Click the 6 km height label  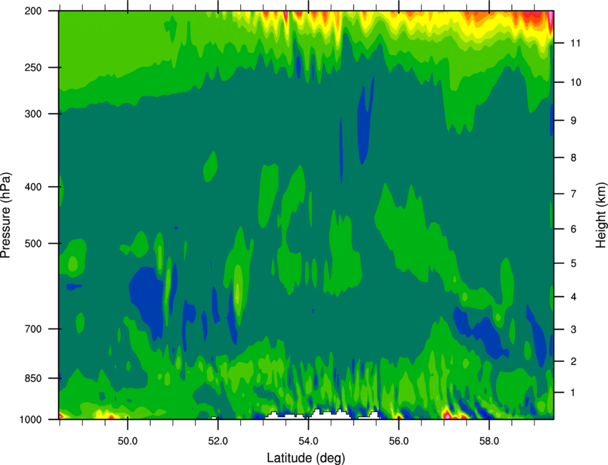point(574,229)
